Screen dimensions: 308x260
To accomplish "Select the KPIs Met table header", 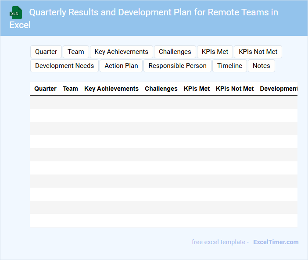I will pos(197,89).
